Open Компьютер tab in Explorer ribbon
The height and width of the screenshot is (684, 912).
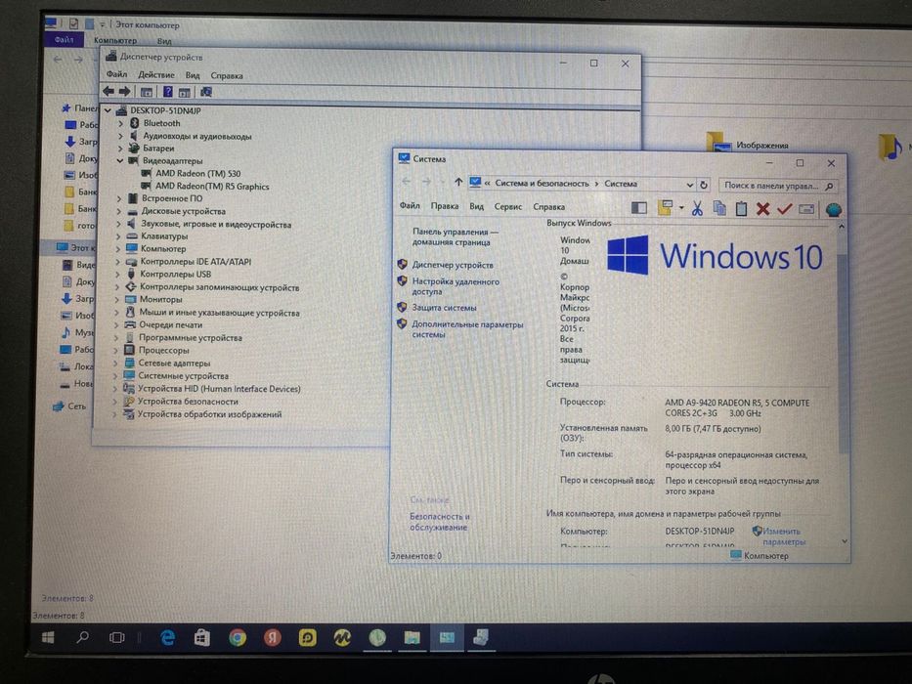click(115, 41)
